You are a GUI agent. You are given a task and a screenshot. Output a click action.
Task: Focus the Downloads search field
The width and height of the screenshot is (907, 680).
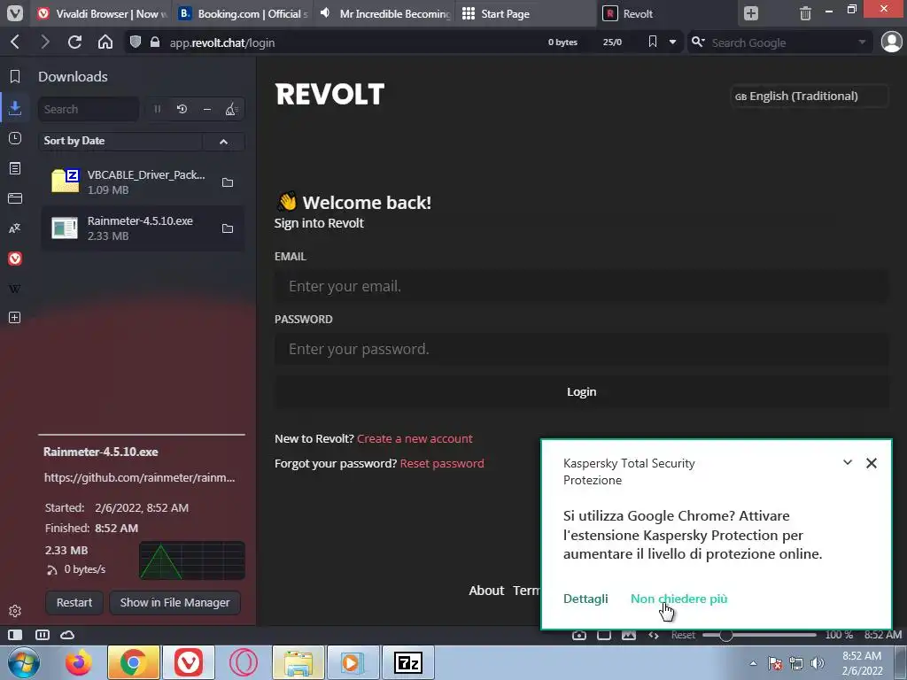(89, 109)
